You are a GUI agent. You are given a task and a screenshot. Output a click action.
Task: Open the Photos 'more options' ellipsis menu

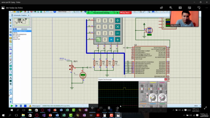pyautogui.click(x=207, y=8)
